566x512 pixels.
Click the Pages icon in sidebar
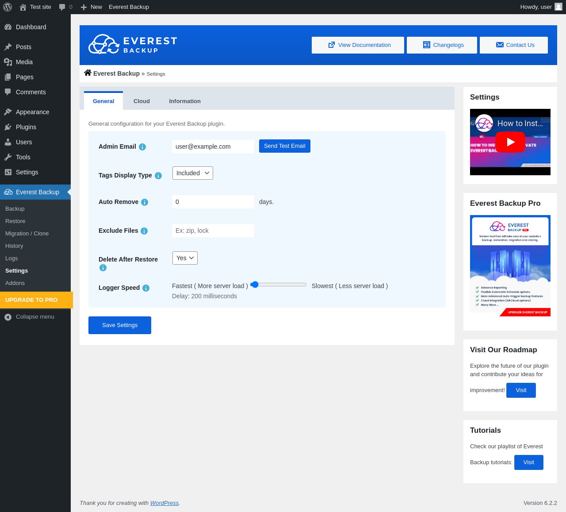pos(8,77)
